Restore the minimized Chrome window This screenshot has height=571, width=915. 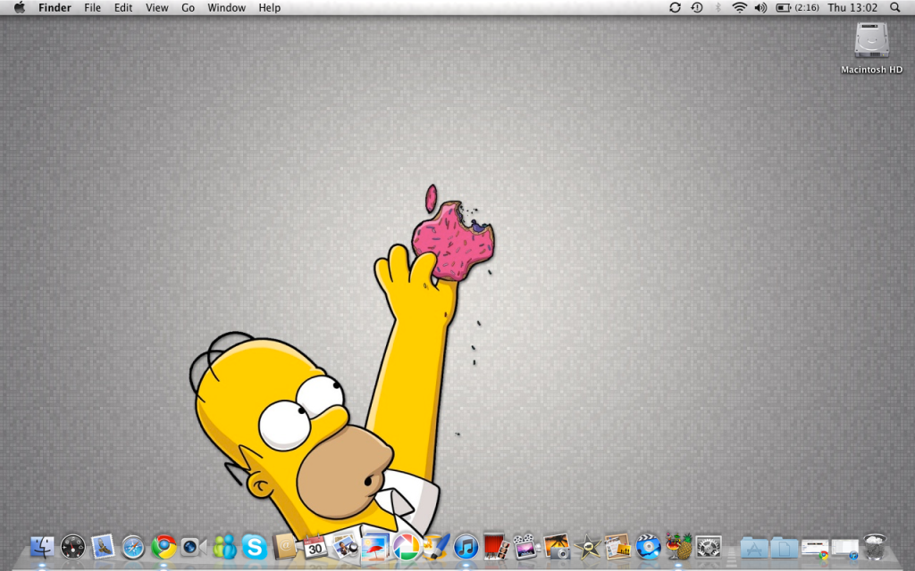(x=815, y=549)
